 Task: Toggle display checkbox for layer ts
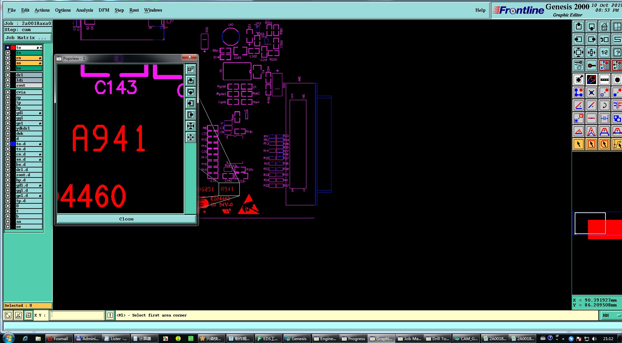(x=8, y=53)
